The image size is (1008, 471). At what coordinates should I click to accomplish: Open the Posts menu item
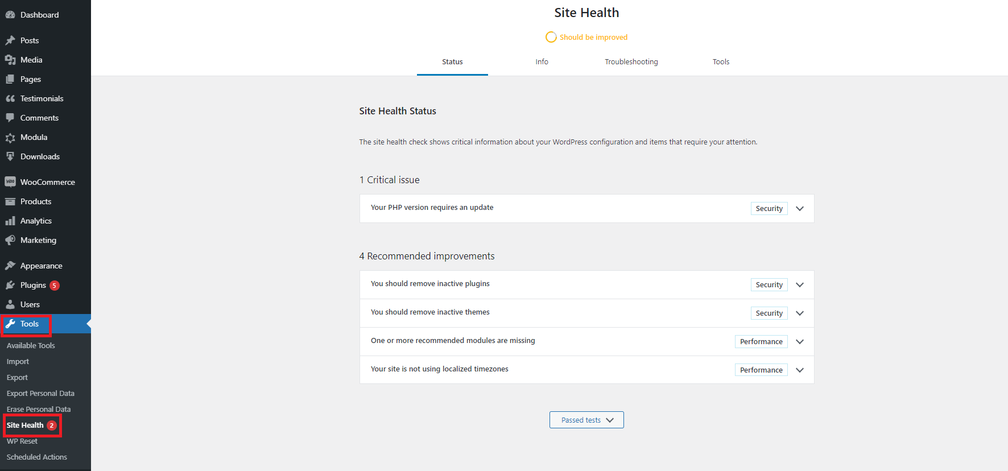[46, 40]
